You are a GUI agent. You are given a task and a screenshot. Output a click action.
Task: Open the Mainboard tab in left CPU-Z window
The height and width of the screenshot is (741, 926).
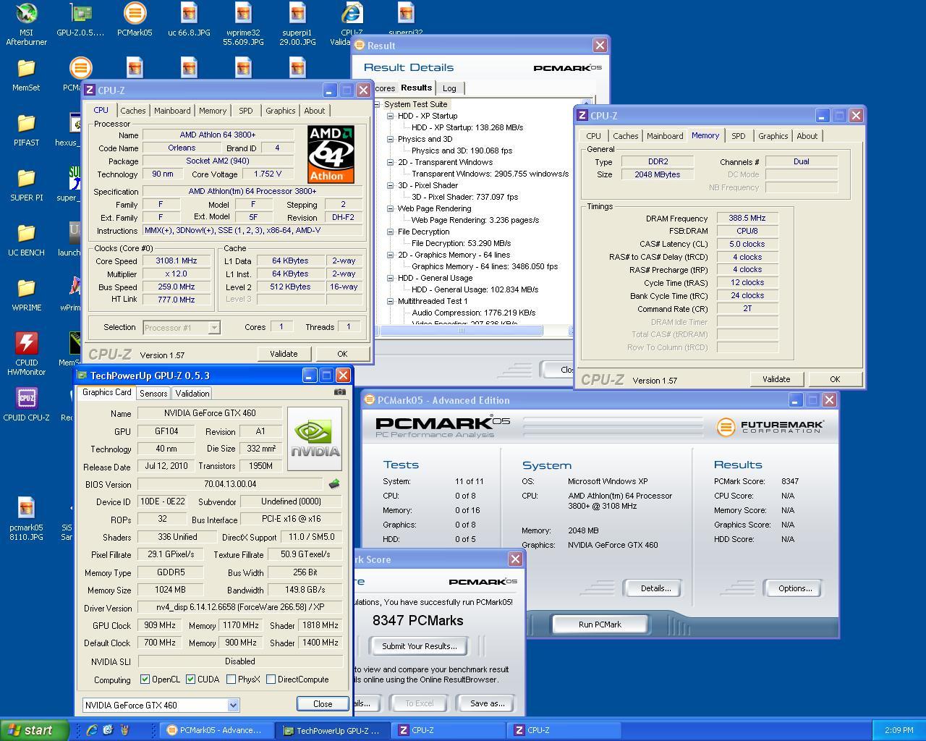[172, 111]
